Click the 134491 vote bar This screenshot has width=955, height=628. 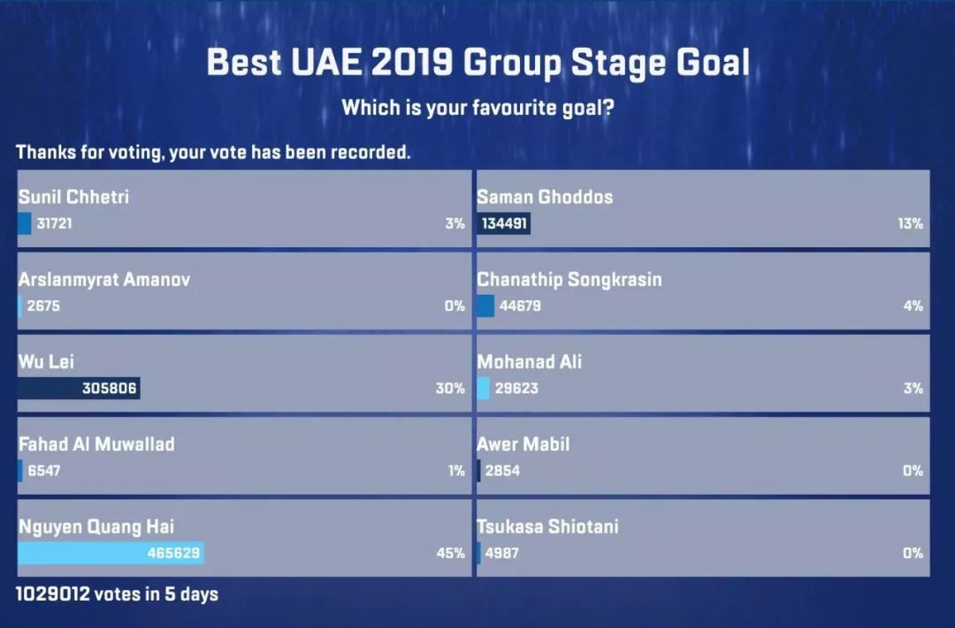[x=504, y=223]
